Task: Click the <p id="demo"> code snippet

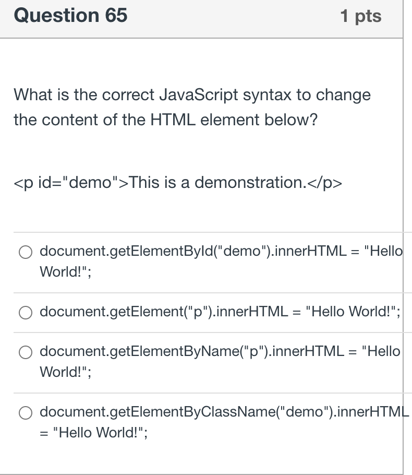Action: click(x=177, y=182)
